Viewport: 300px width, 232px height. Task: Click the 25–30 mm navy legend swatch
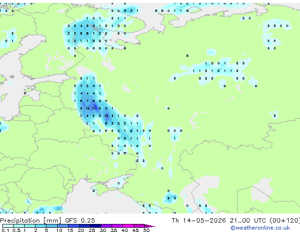pyautogui.click(x=96, y=226)
